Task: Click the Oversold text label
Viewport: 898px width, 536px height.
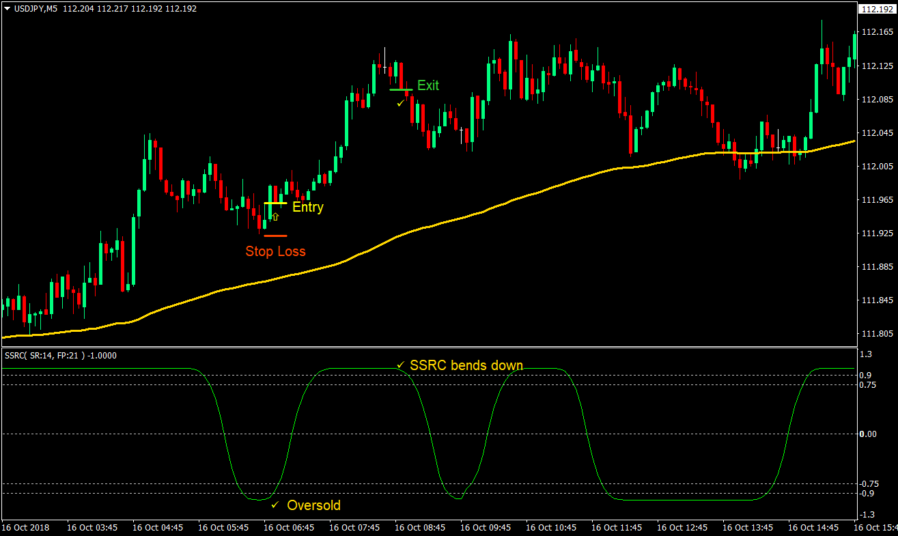Action: (314, 505)
